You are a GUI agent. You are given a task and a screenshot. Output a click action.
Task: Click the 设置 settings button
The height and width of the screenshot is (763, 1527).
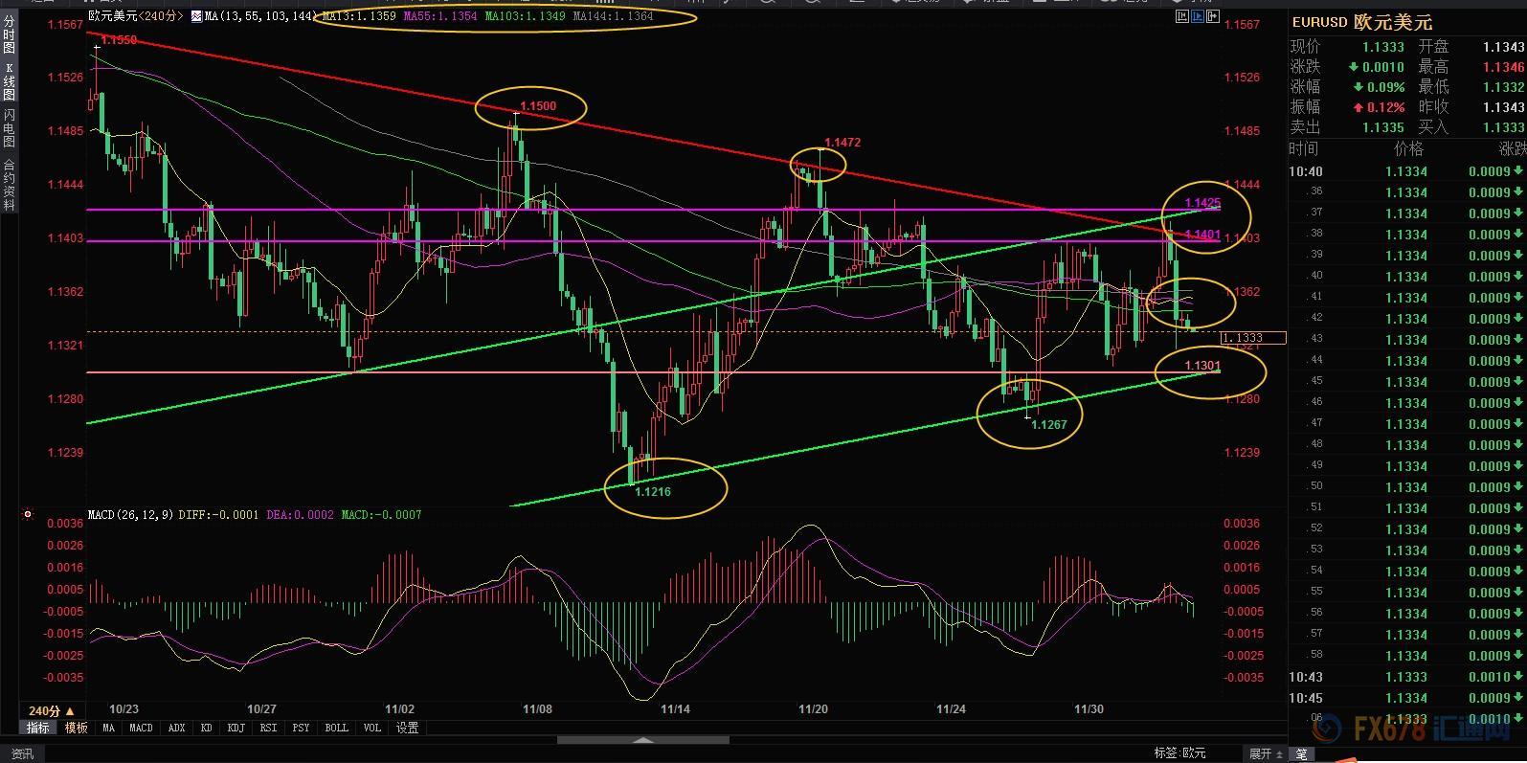pos(408,728)
